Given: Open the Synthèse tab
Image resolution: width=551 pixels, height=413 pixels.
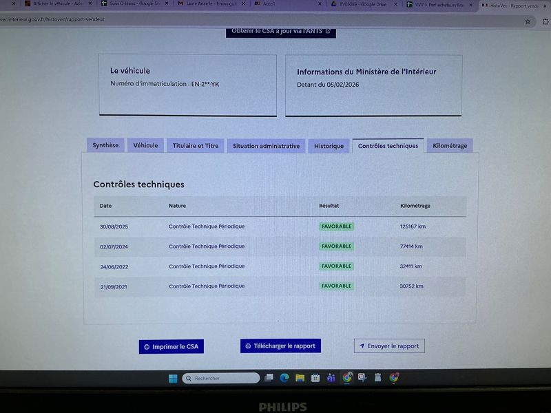Looking at the screenshot, I should pyautogui.click(x=105, y=145).
